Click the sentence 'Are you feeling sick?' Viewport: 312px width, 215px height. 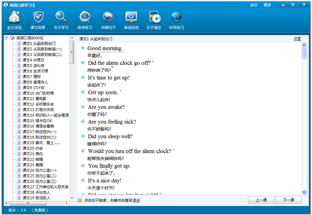point(112,122)
